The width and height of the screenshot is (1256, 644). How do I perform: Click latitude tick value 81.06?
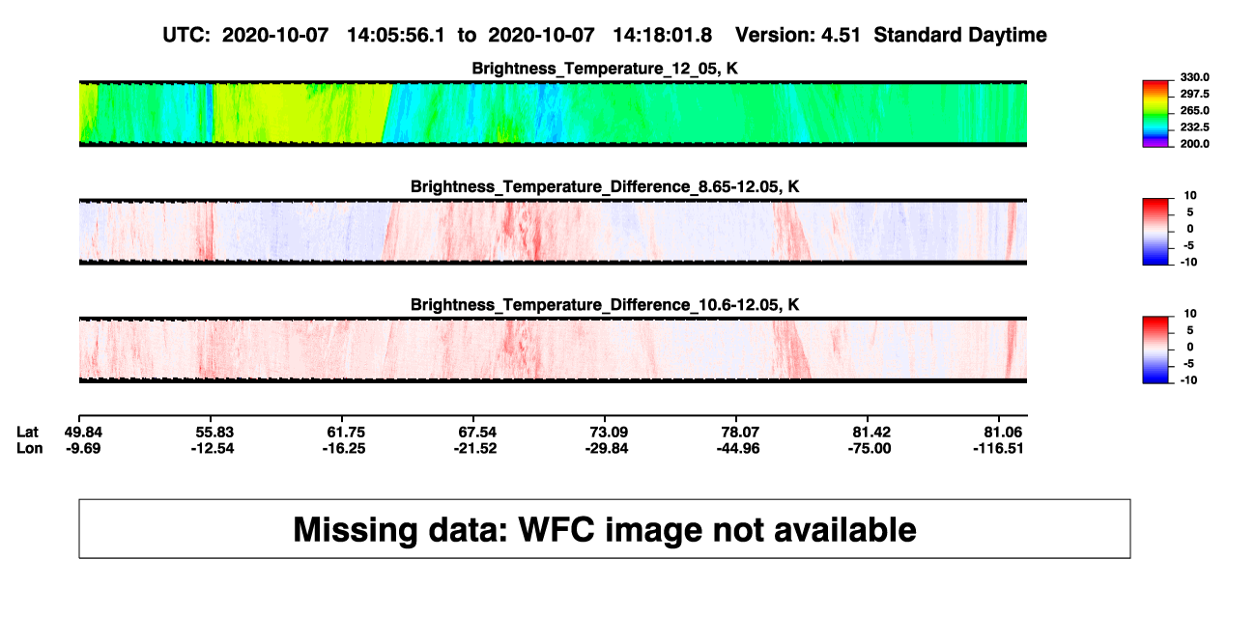1002,433
